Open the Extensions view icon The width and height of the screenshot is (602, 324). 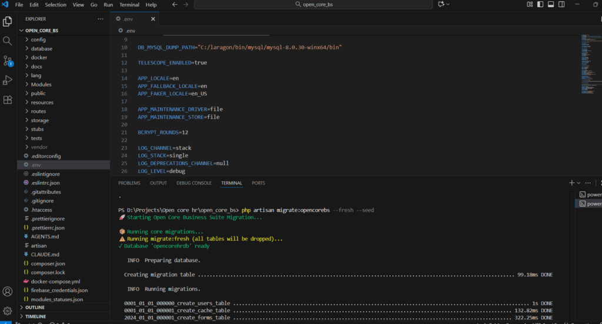pos(8,100)
